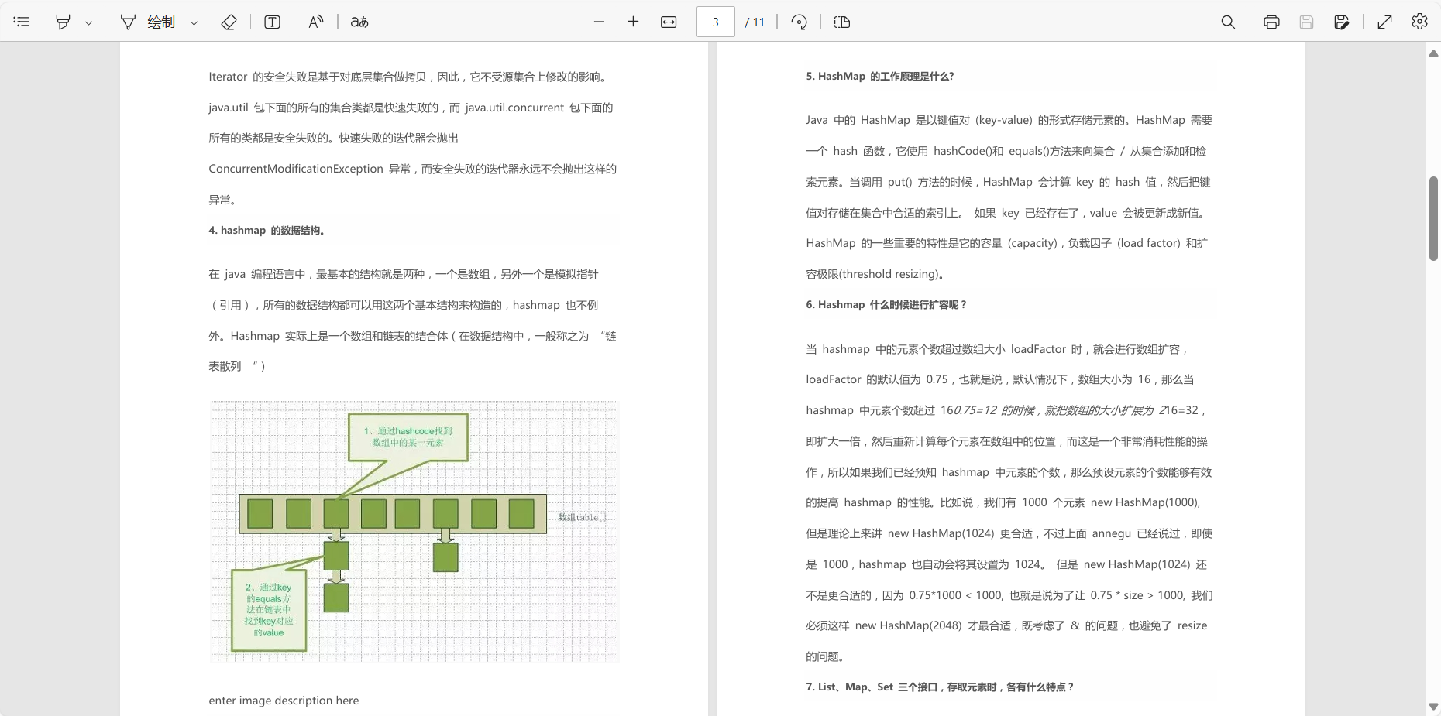Toggle fit to width view
The image size is (1441, 716).
[x=669, y=22]
